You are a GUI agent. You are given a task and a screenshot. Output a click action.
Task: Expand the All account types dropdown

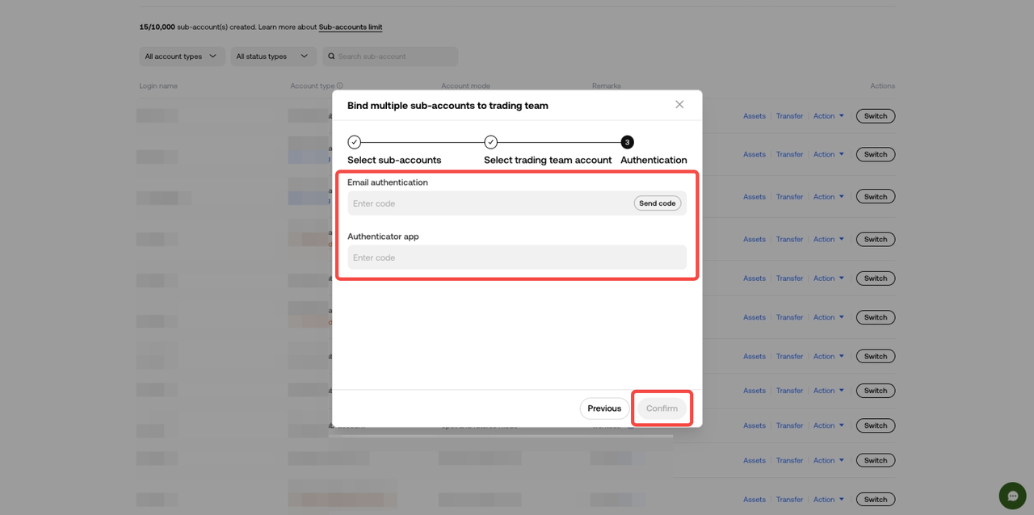[x=181, y=57]
